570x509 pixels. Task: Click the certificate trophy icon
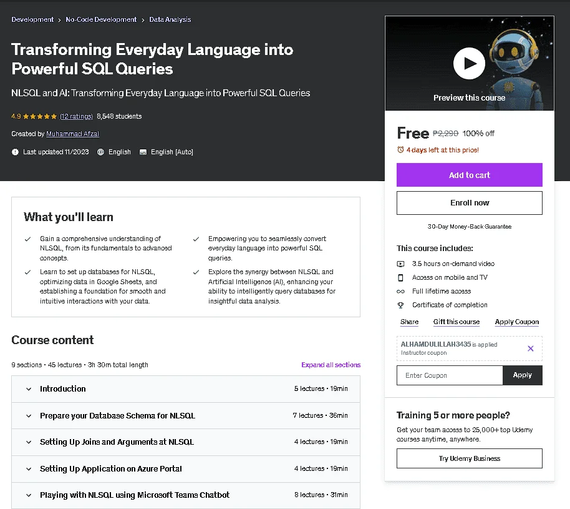[400, 305]
